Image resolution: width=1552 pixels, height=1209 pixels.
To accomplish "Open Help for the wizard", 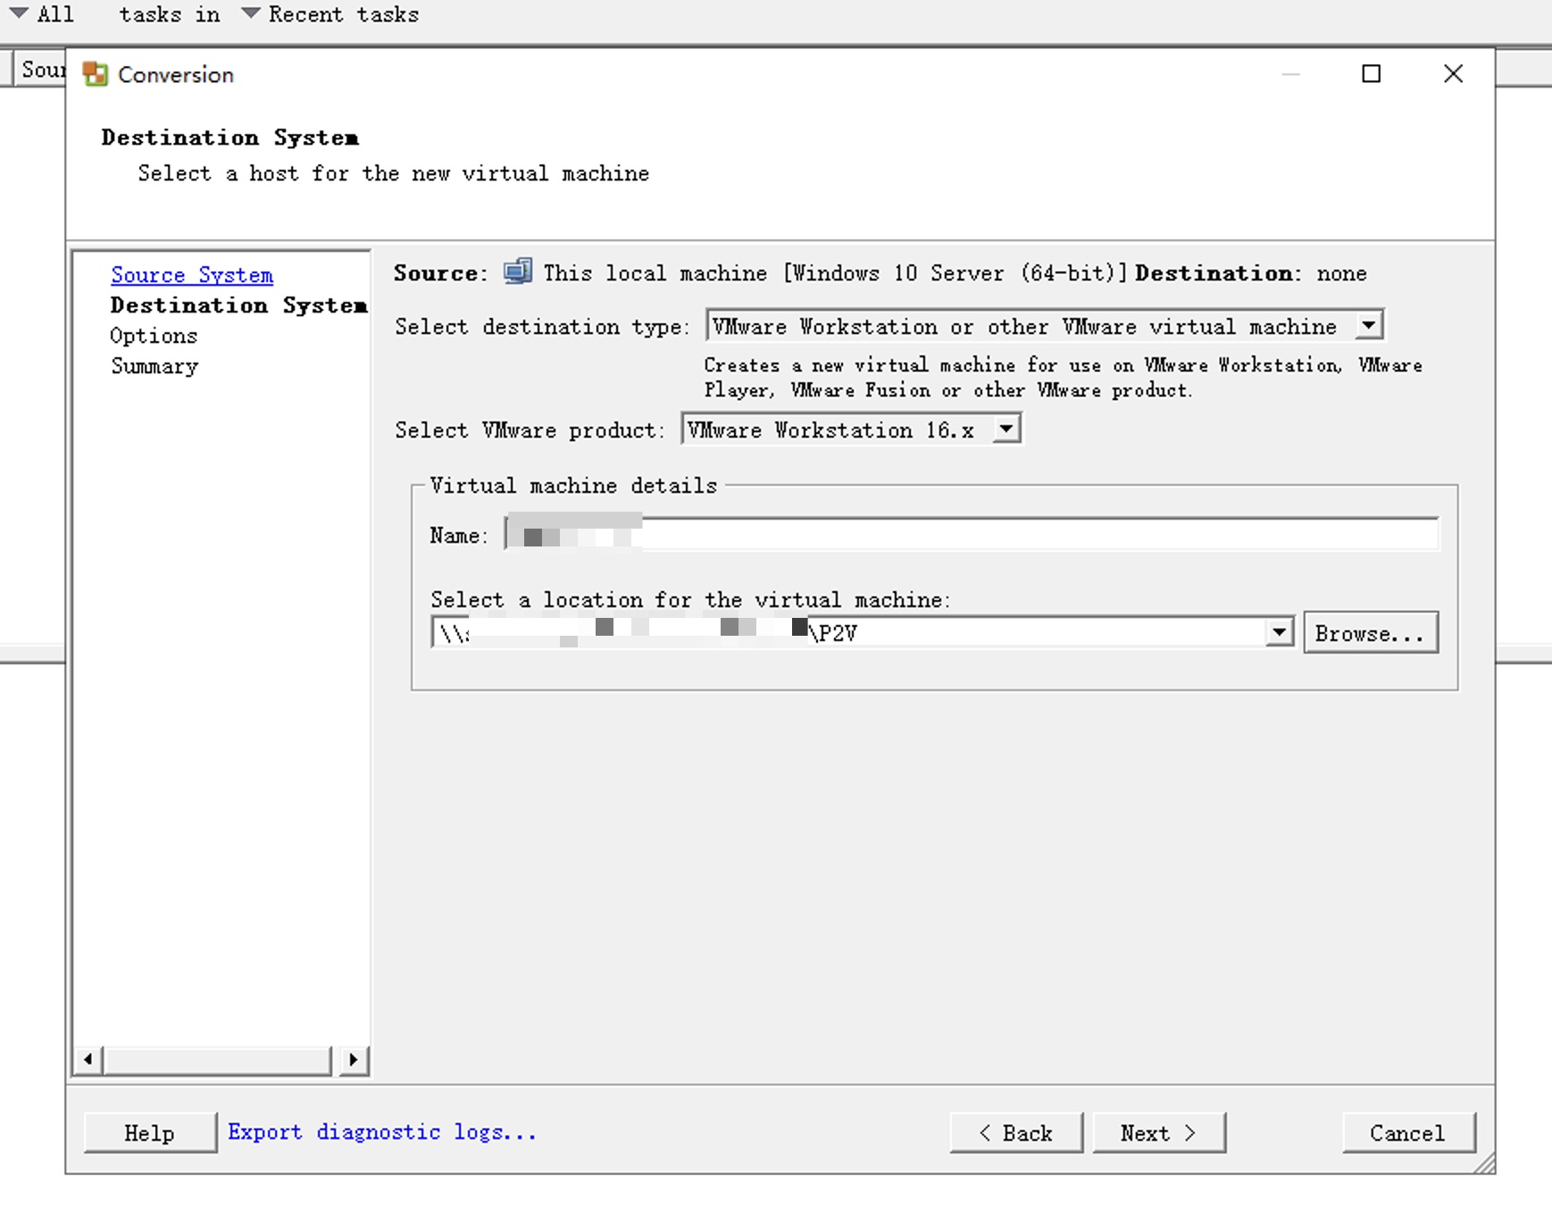I will (150, 1133).
